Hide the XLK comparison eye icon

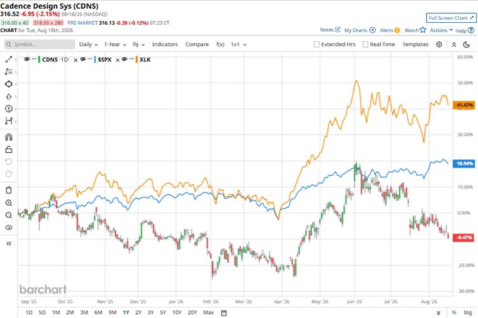(124, 59)
